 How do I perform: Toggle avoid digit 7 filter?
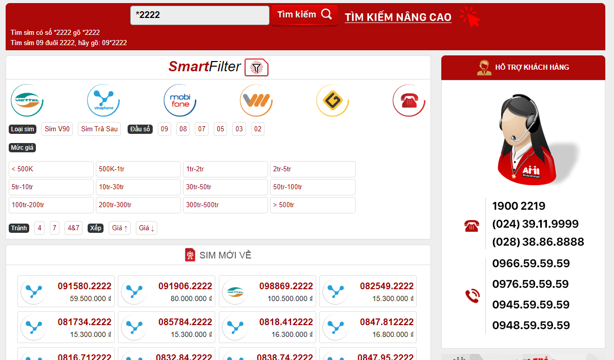click(54, 228)
